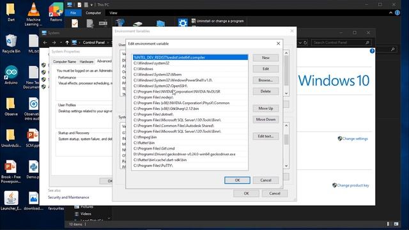Open VLC Machine Learning desktop icon
The height and width of the screenshot is (230, 409).
(33, 14)
